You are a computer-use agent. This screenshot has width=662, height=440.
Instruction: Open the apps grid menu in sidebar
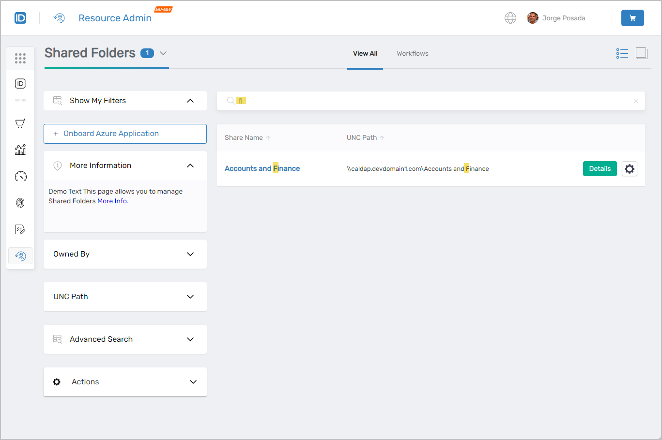click(x=20, y=58)
